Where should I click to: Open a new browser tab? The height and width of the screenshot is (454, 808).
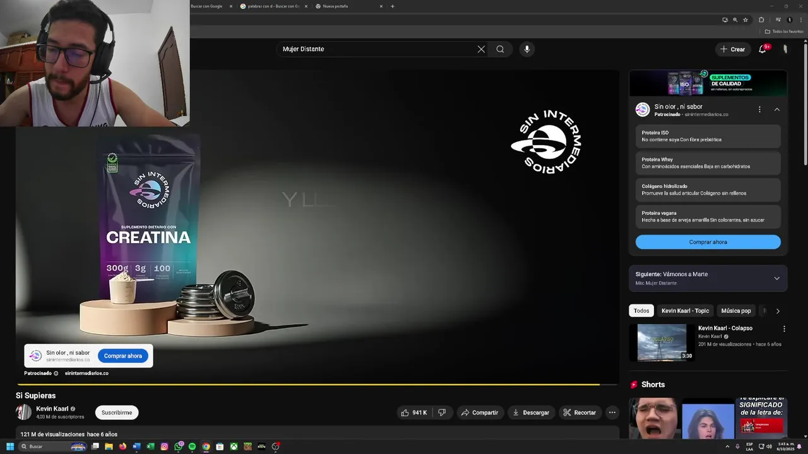point(393,6)
